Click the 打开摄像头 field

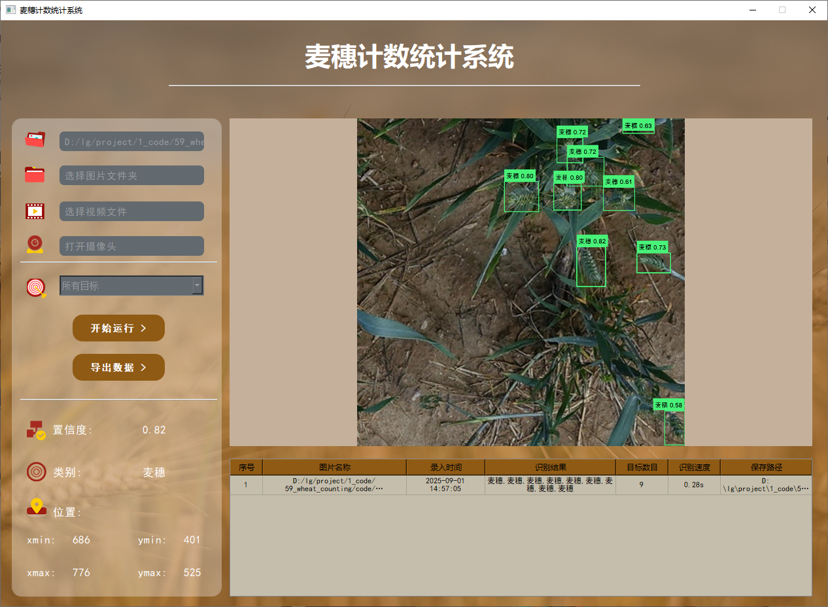131,246
